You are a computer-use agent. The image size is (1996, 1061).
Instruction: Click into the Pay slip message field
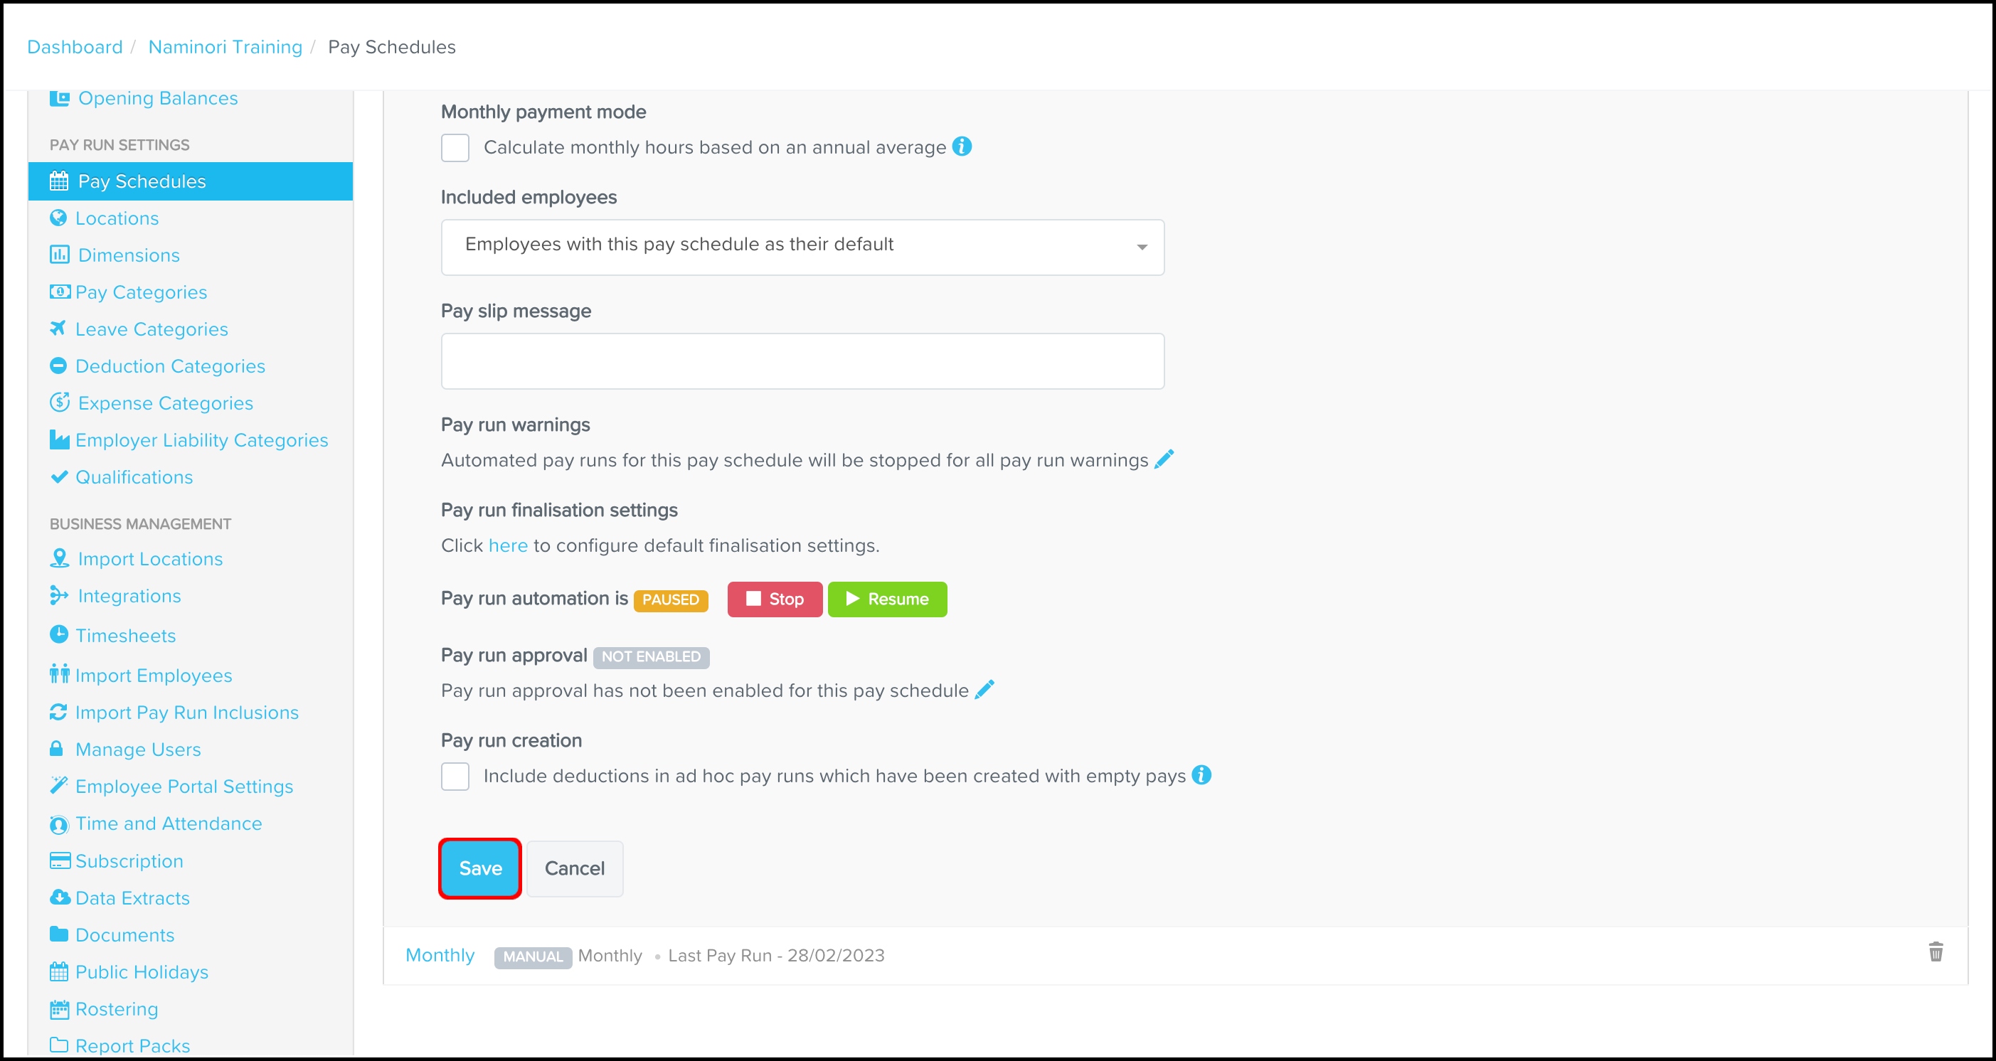pyautogui.click(x=802, y=361)
